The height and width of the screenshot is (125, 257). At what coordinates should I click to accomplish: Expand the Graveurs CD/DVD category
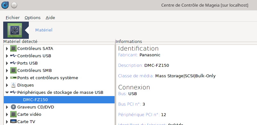click(7, 107)
